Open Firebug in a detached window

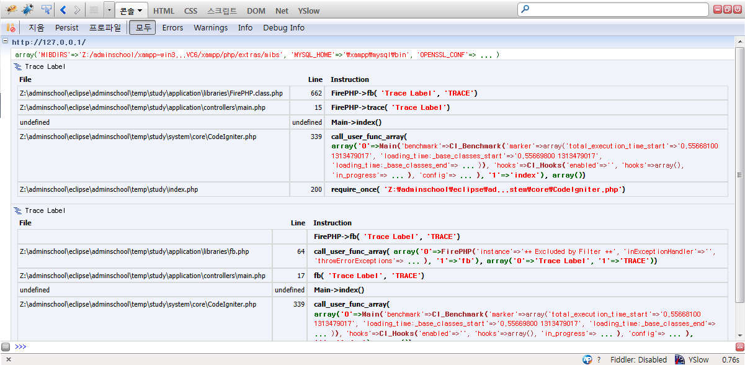coord(728,9)
